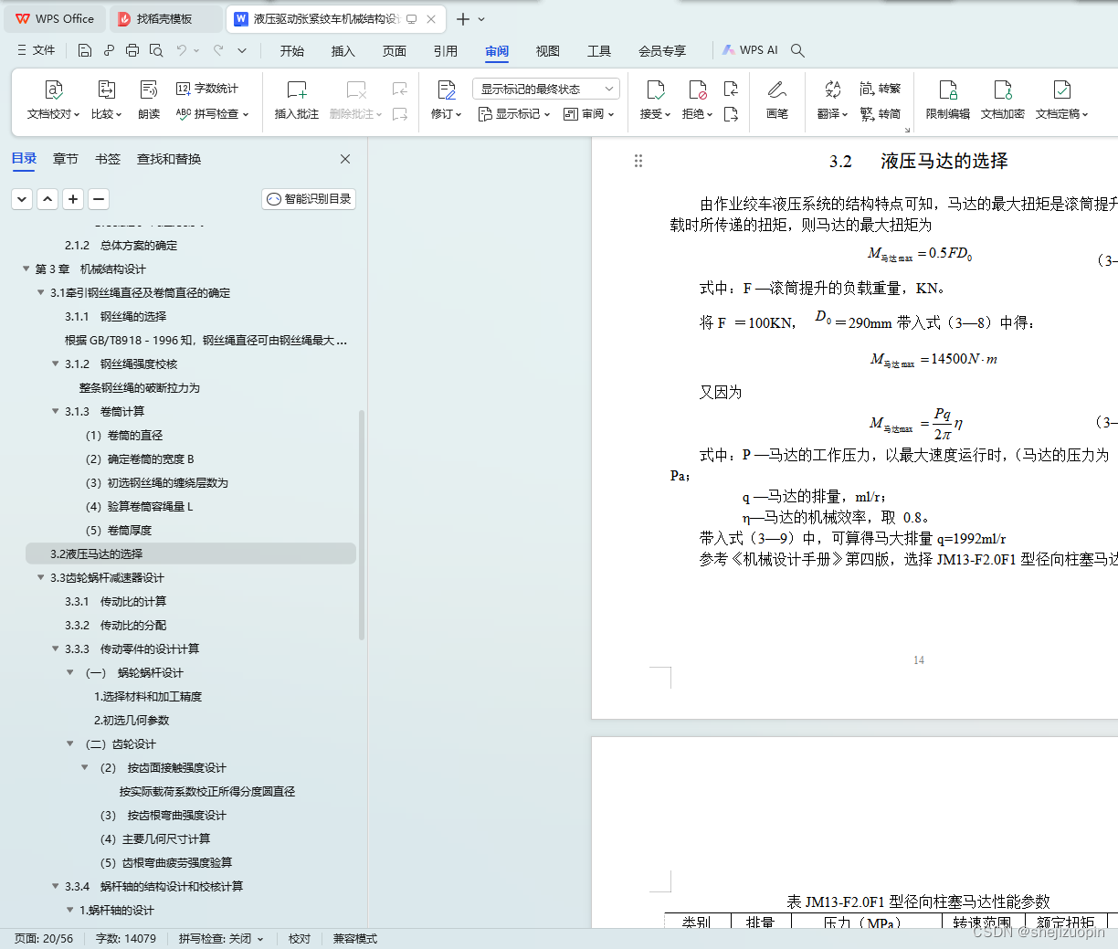The width and height of the screenshot is (1118, 949).
Task: Open the 查找和替换 panel tab
Action: click(x=169, y=159)
